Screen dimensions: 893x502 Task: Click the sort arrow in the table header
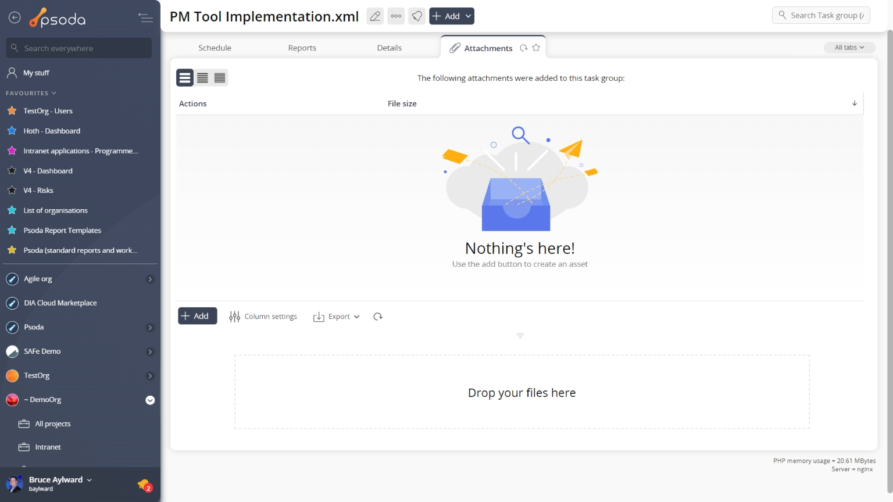(855, 103)
